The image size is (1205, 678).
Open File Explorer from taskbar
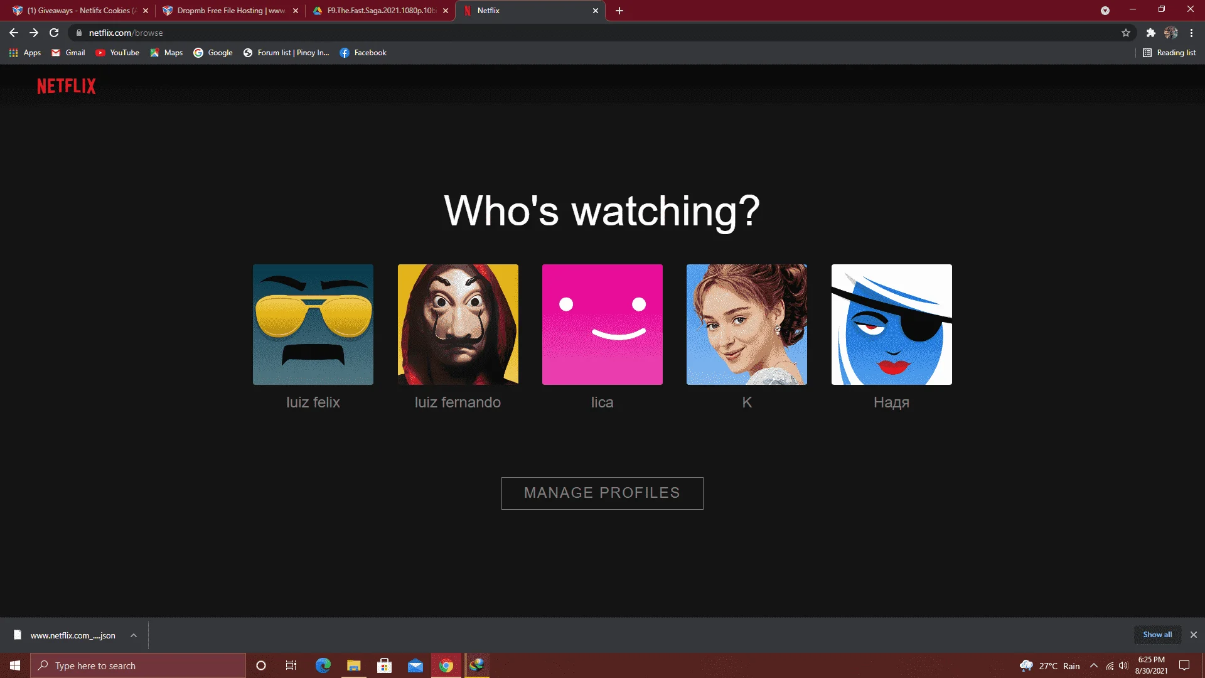353,665
